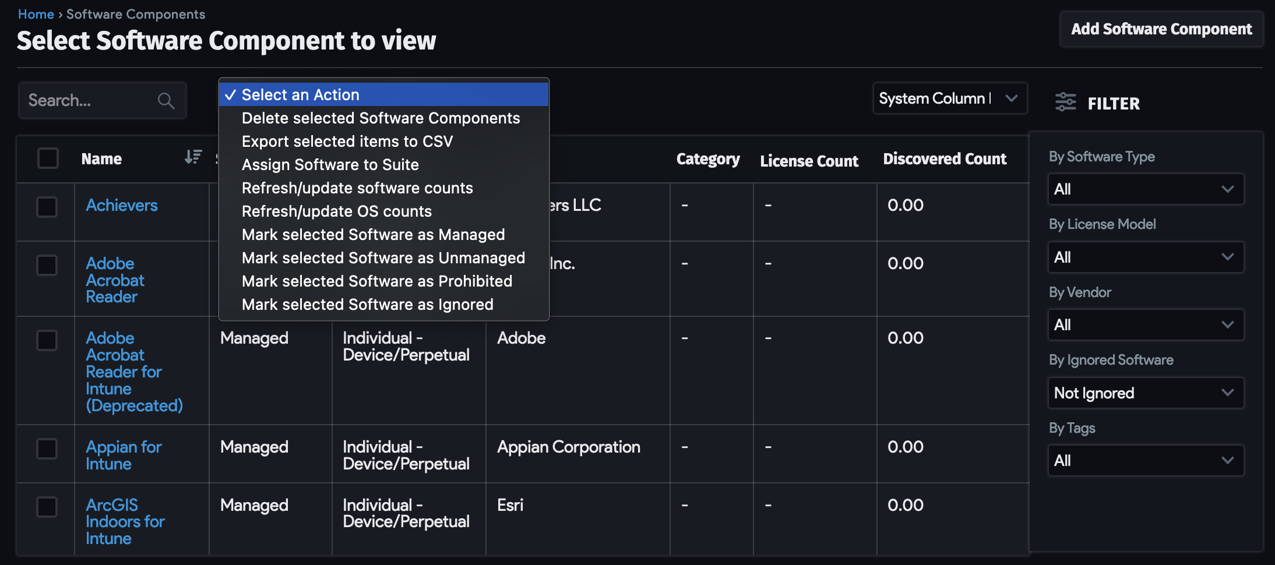Click the sort icon next to Name column
1275x565 pixels.
tap(192, 157)
